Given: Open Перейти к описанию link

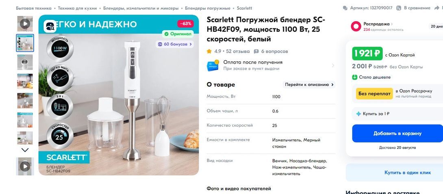Looking at the screenshot, I should (309, 84).
